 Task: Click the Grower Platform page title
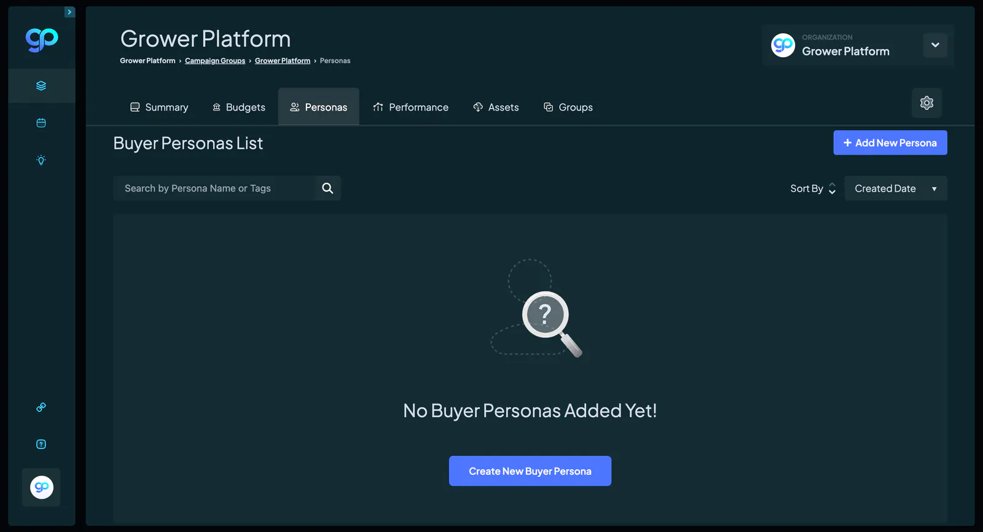[x=206, y=39]
